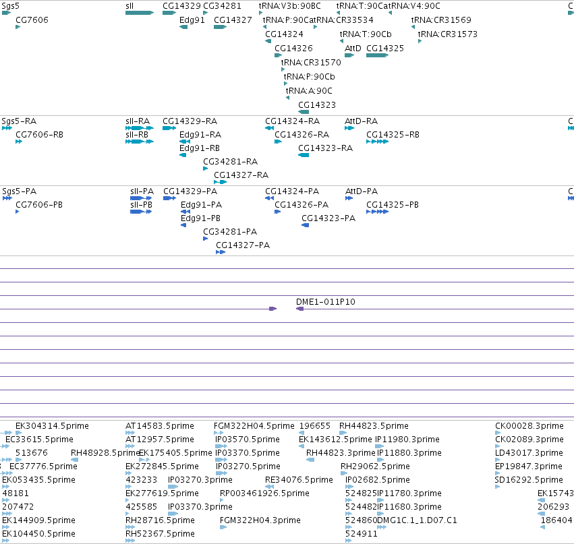Click the CG14323 gene label
The width and height of the screenshot is (574, 544).
tap(317, 105)
